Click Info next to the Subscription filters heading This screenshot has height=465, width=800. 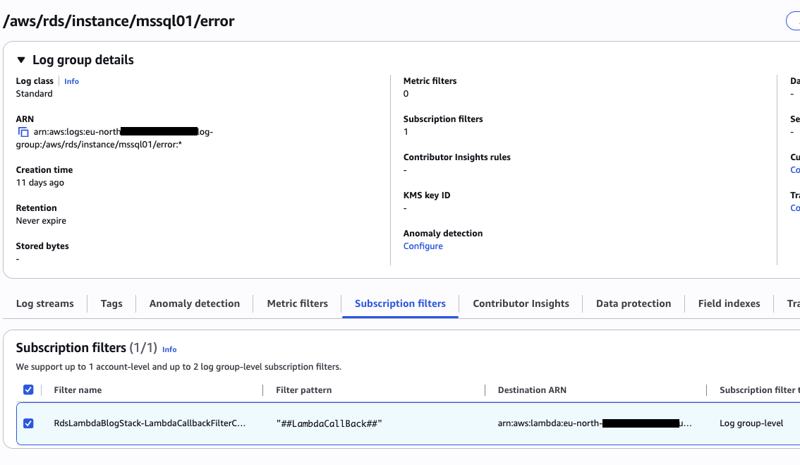[x=169, y=349]
